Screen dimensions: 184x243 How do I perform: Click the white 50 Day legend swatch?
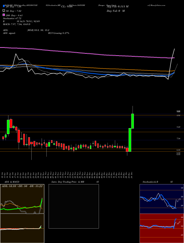pyautogui.click(x=4, y=11)
